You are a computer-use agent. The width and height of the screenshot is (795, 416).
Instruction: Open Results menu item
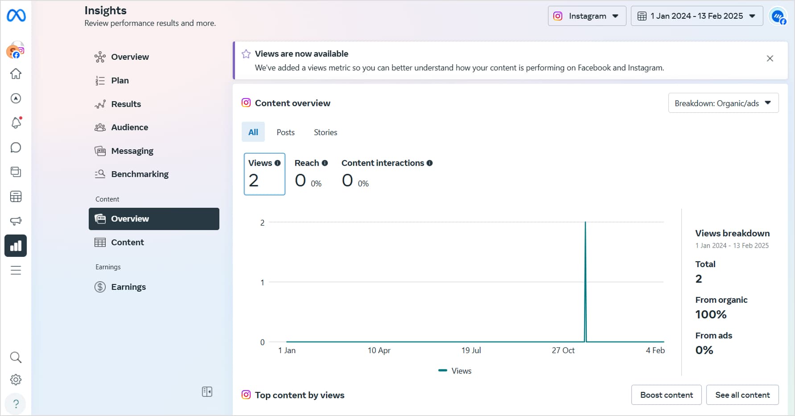[154, 104]
